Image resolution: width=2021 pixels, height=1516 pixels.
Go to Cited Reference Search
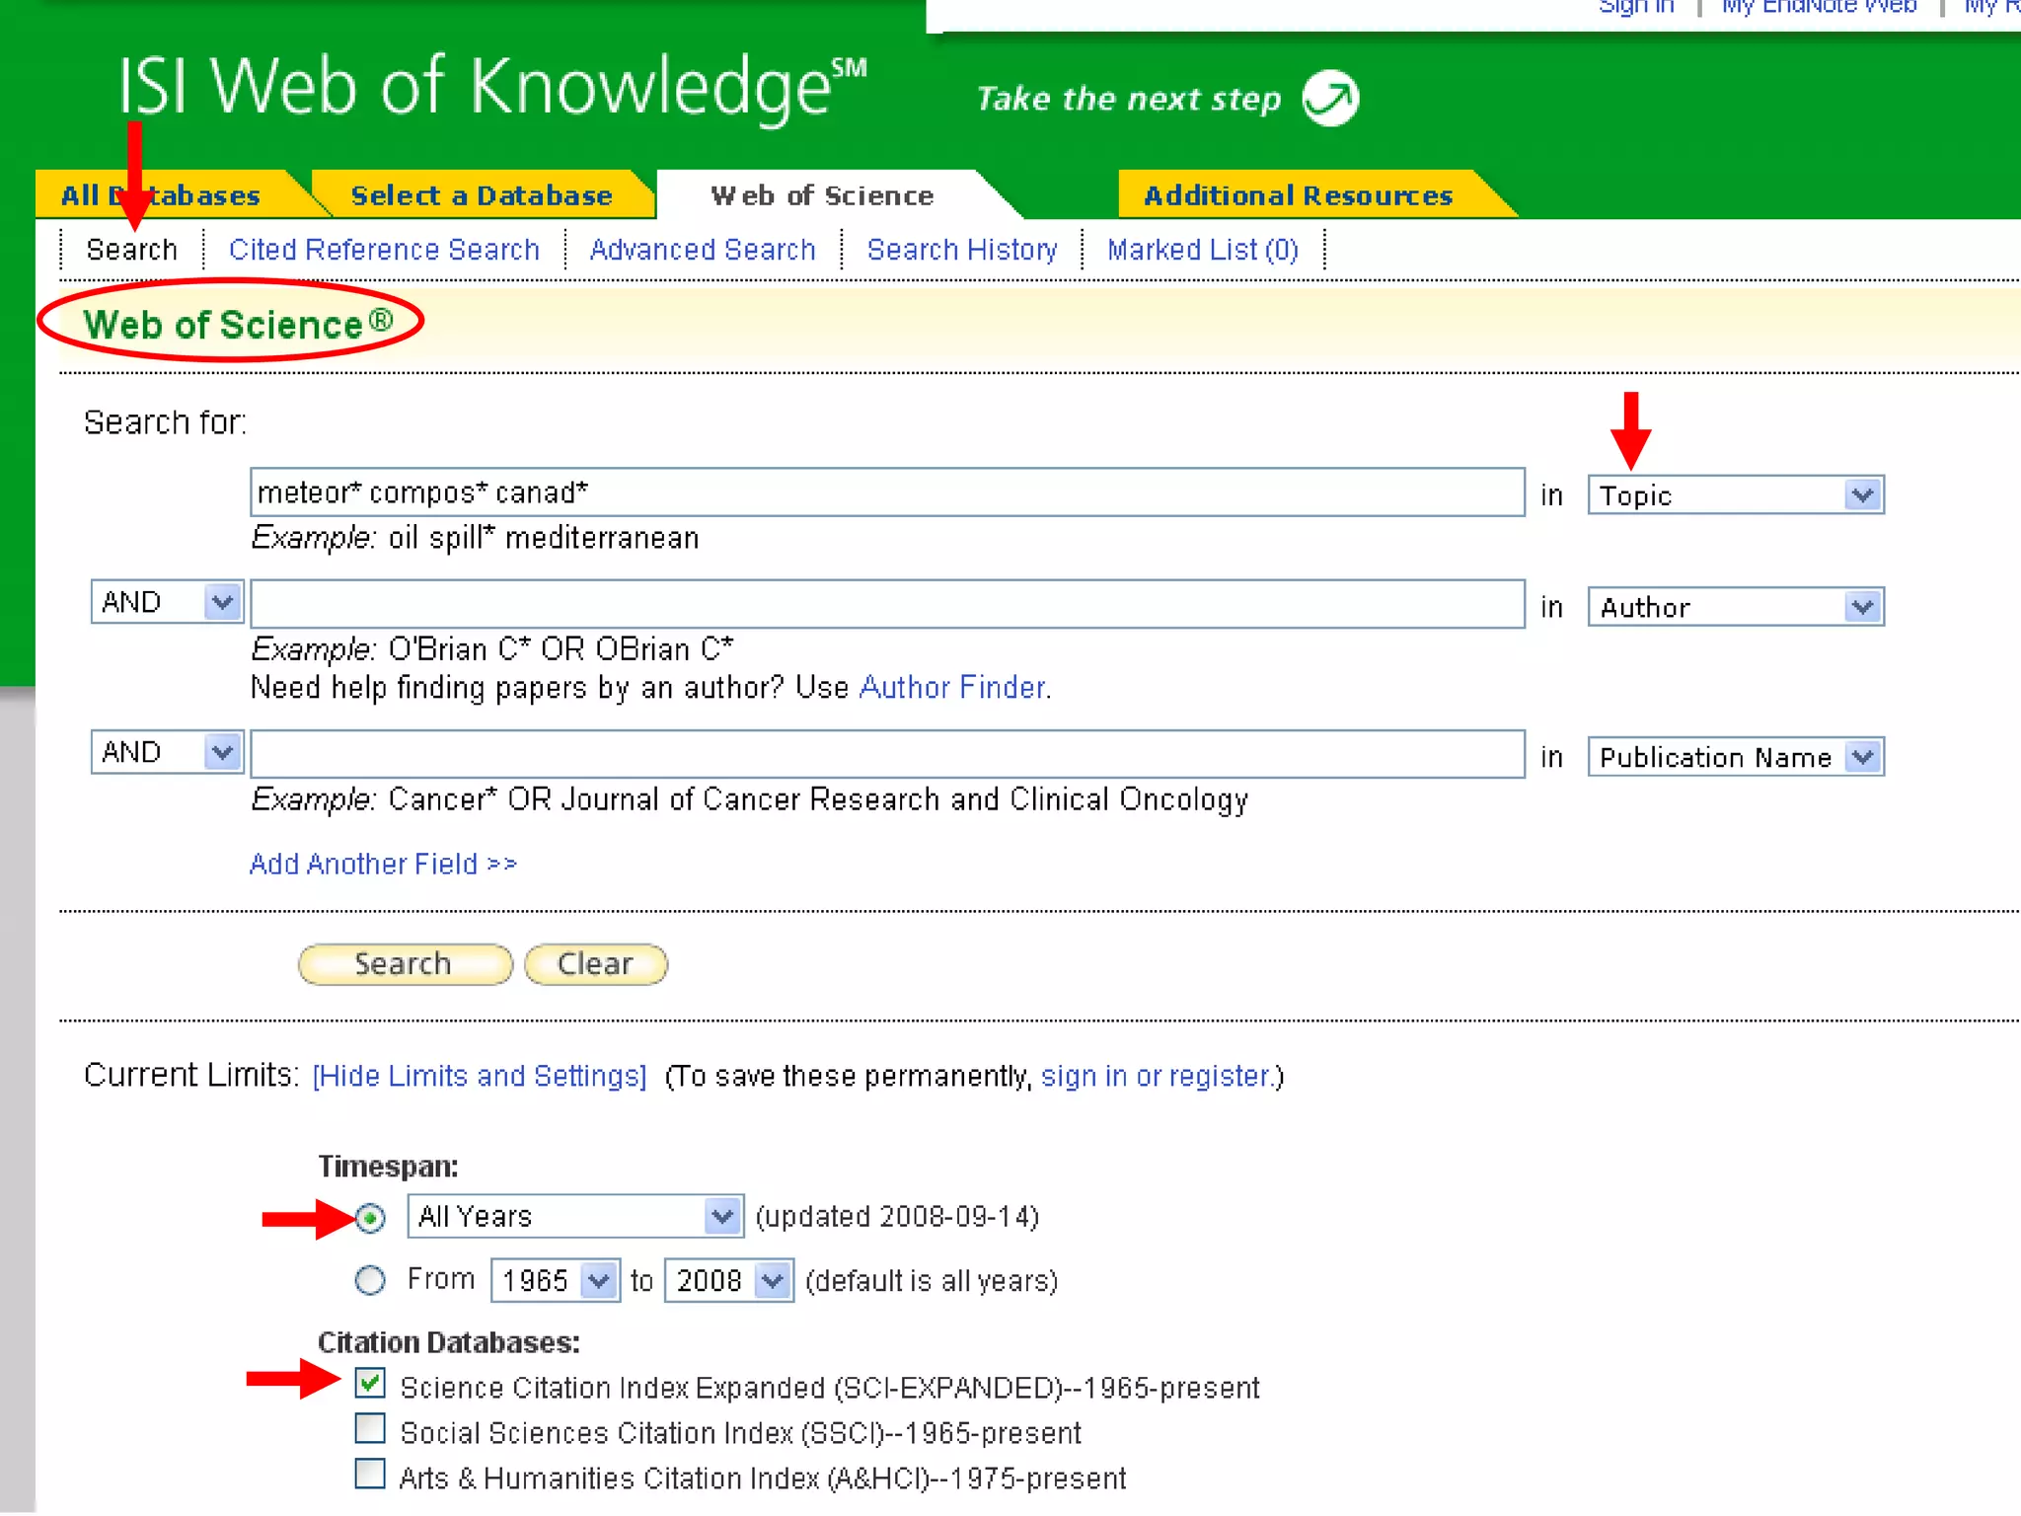(x=384, y=250)
